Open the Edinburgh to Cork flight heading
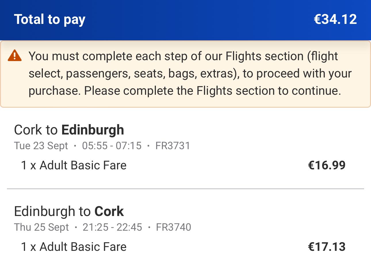The height and width of the screenshot is (271, 371). pos(69,211)
